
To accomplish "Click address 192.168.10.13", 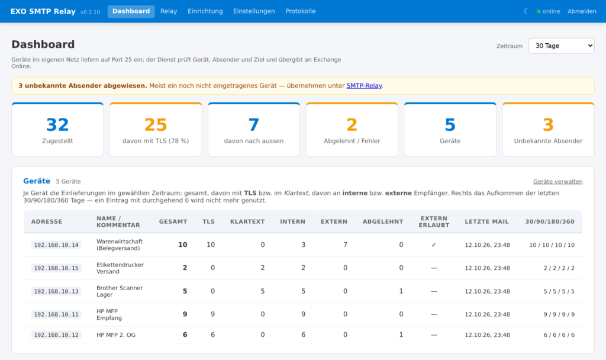I will click(56, 291).
